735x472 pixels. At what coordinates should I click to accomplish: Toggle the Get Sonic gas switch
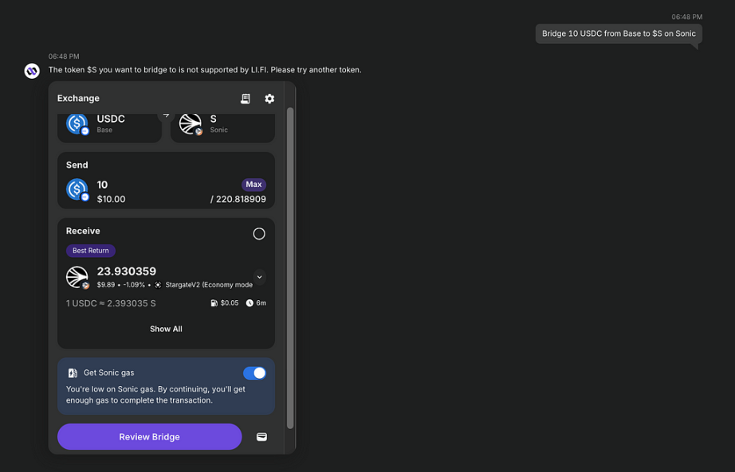[x=254, y=373]
